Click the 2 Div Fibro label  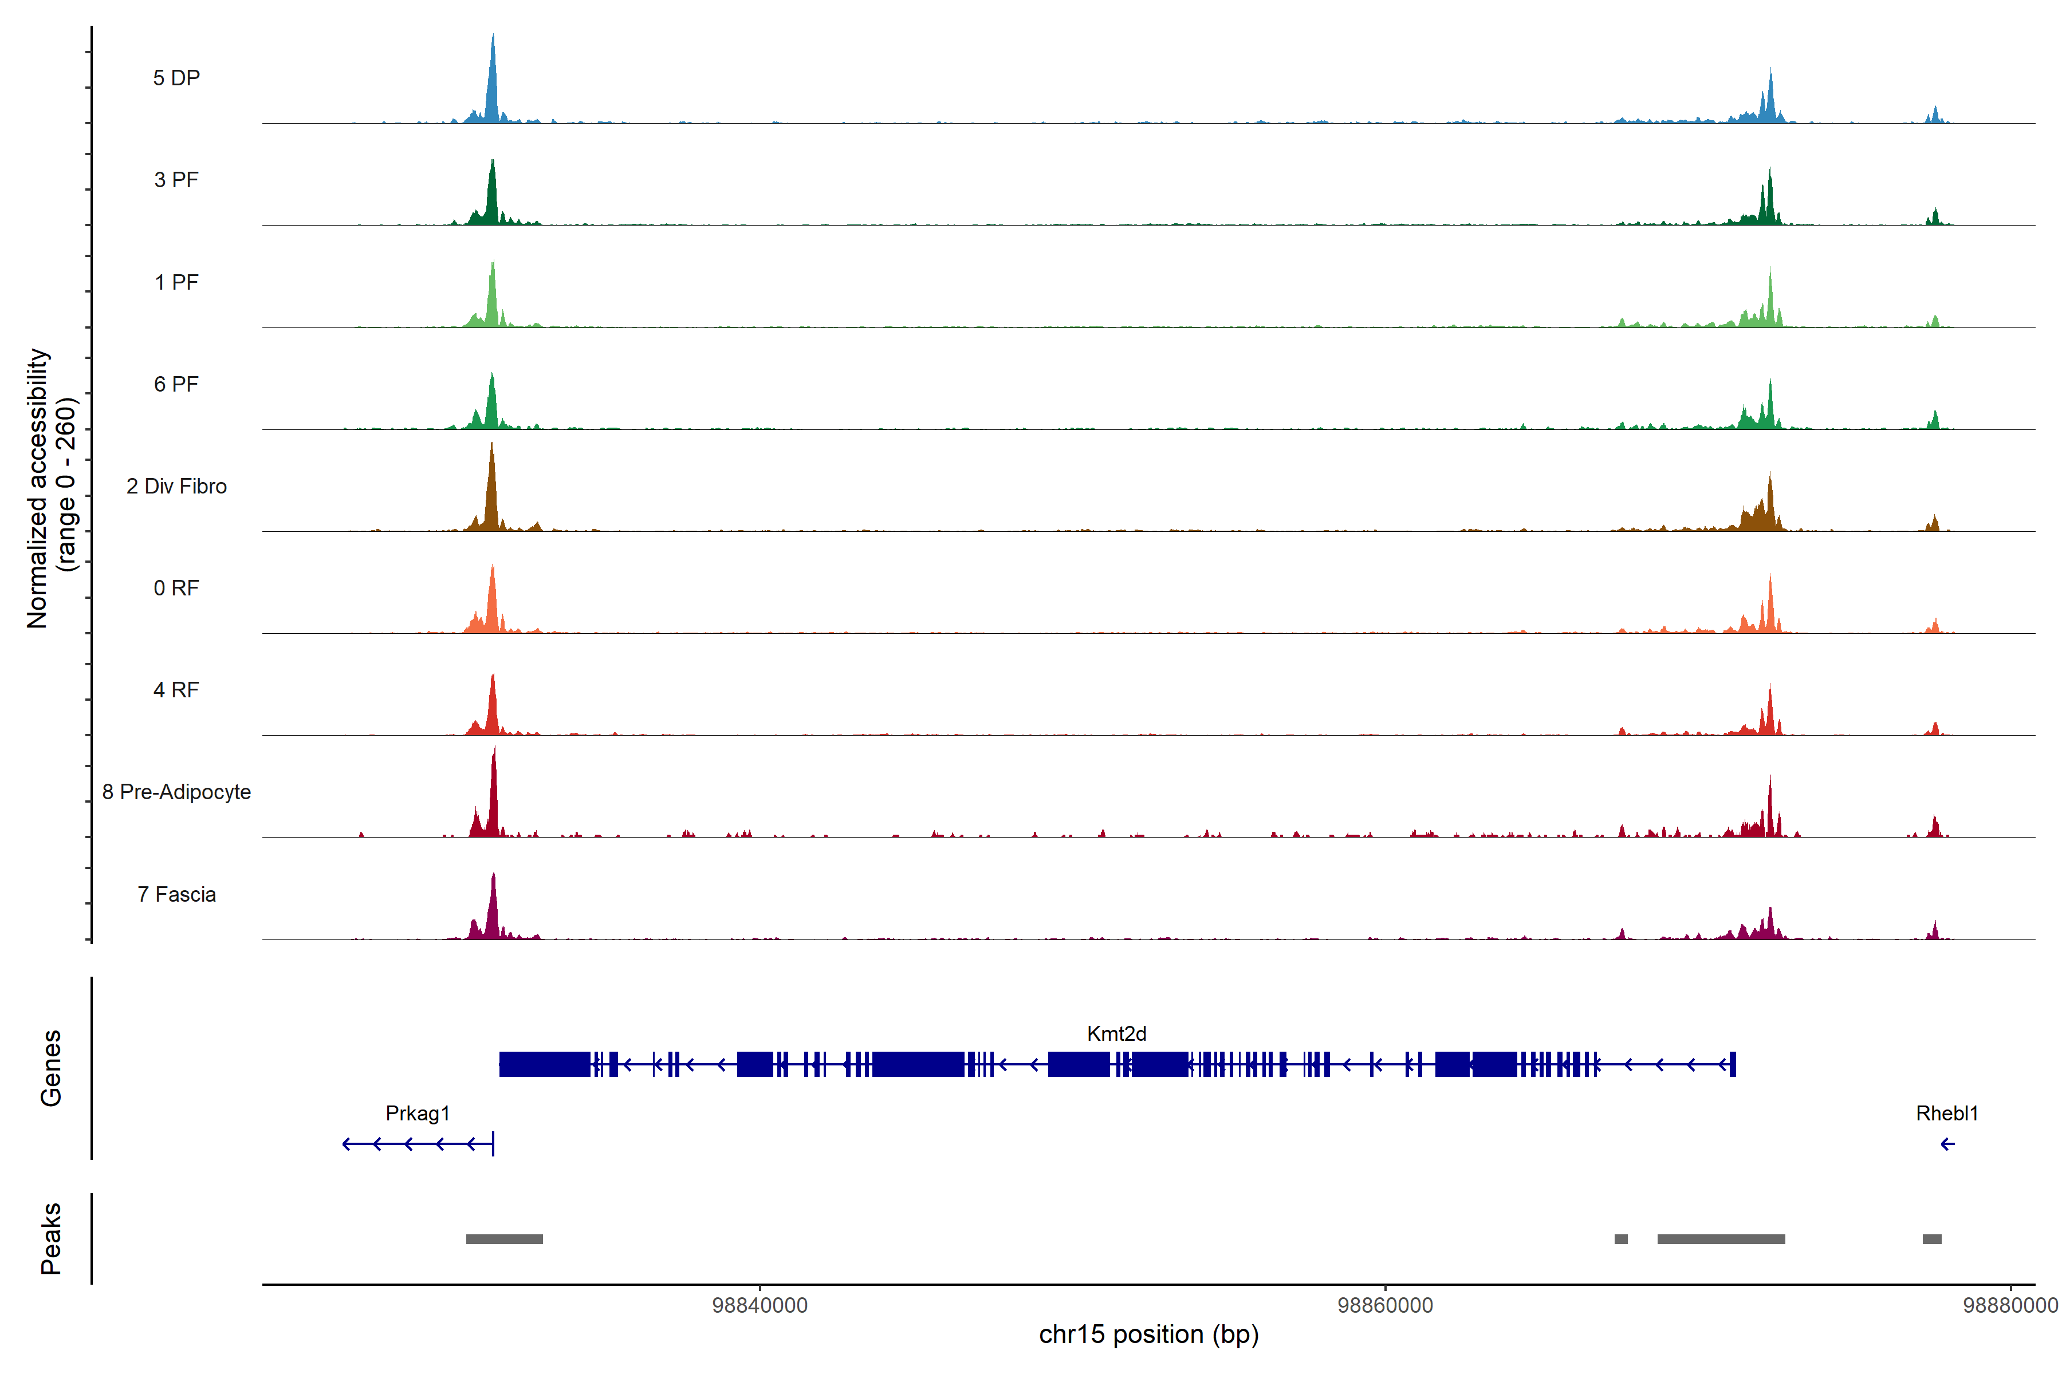tap(176, 486)
